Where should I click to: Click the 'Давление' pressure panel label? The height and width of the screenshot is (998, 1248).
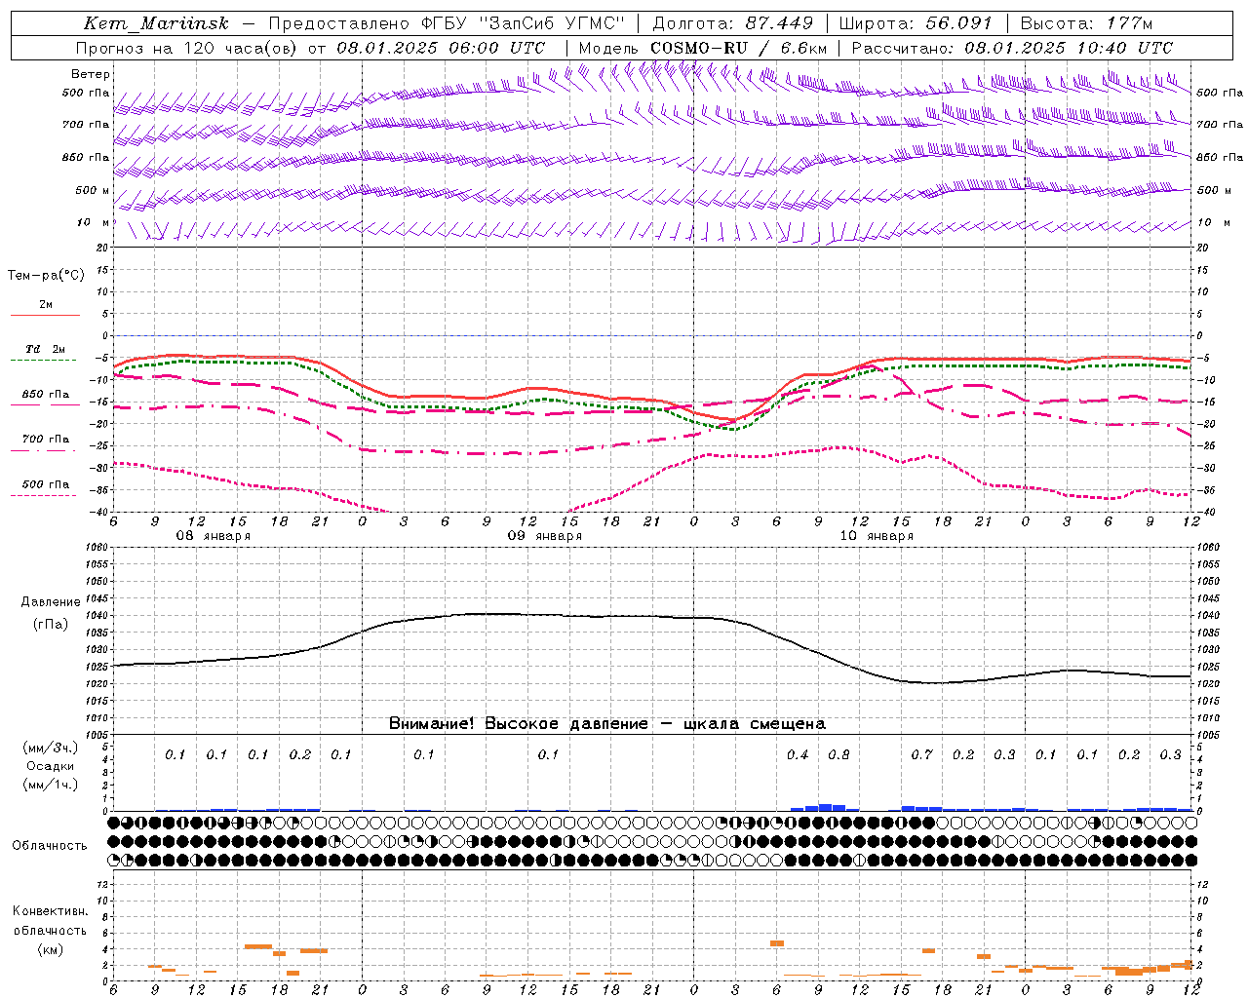(50, 602)
